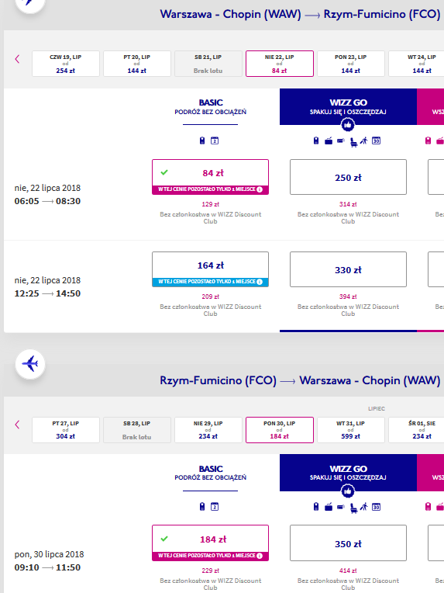
Task: Click small cabin bag icon under outbound WIZZ GO
Action: [316, 140]
